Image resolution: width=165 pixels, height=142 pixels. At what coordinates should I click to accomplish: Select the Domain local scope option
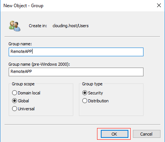[x=26, y=93]
